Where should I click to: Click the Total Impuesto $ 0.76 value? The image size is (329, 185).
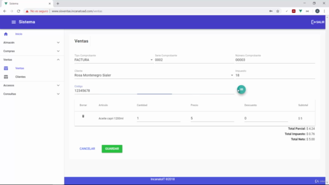[x=310, y=134]
